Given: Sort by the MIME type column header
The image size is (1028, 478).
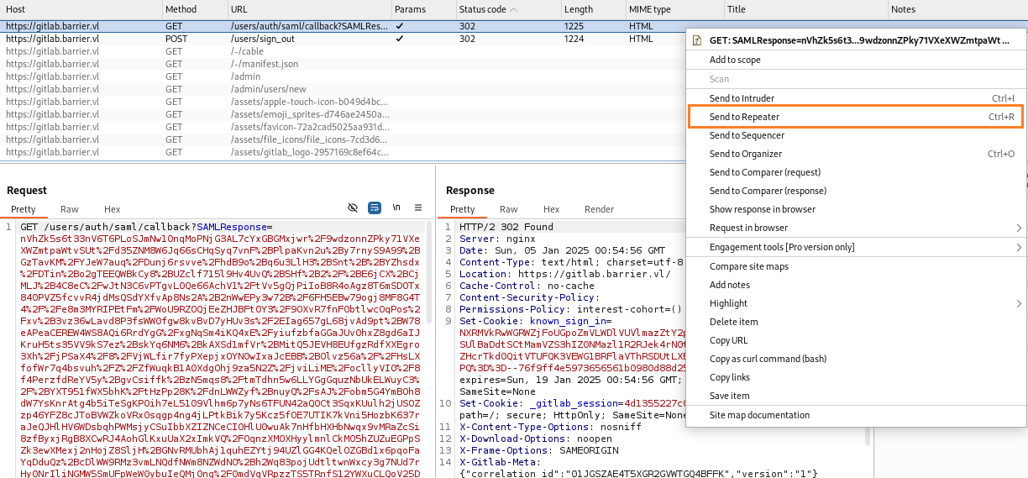Looking at the screenshot, I should click(674, 9).
